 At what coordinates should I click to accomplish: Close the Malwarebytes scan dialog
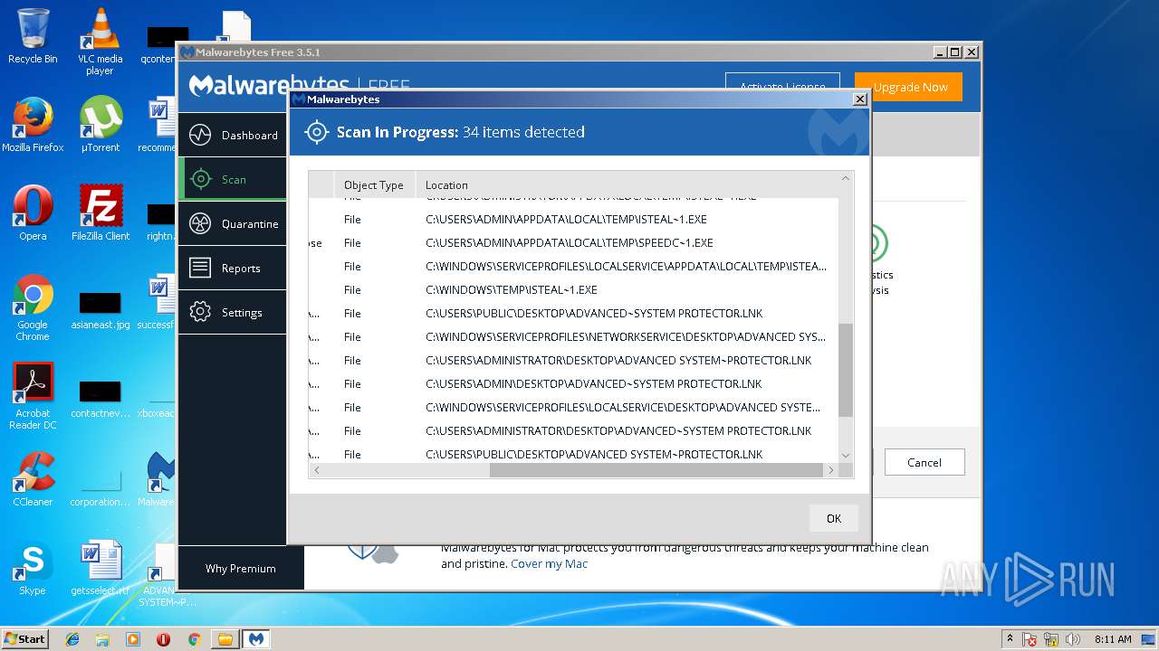pyautogui.click(x=860, y=99)
